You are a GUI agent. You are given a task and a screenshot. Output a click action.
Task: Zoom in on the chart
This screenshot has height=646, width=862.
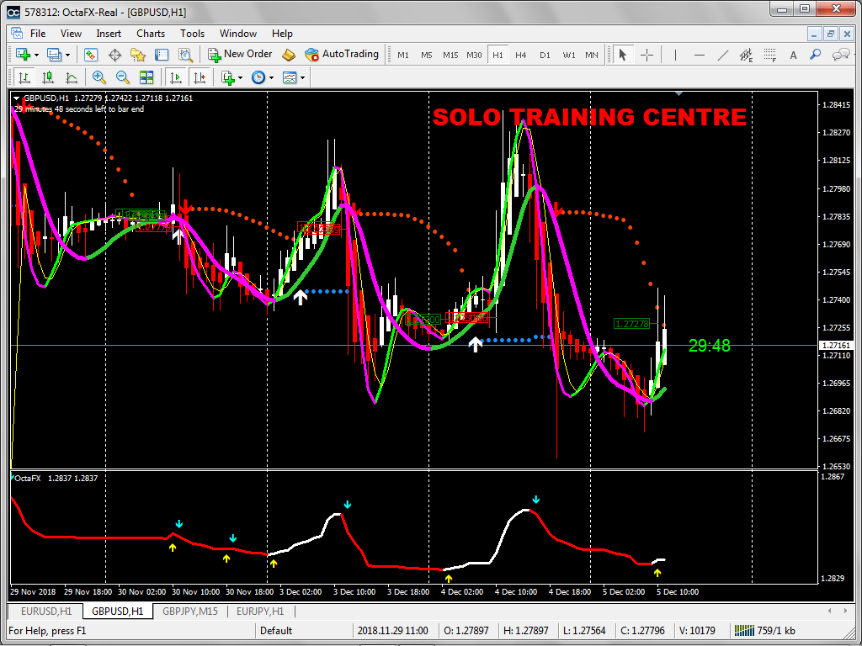tap(99, 77)
